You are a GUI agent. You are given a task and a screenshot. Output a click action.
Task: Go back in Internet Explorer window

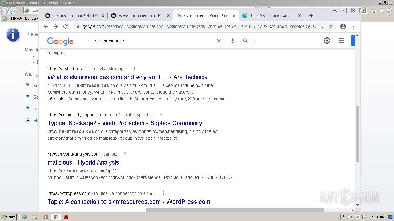(5, 10)
